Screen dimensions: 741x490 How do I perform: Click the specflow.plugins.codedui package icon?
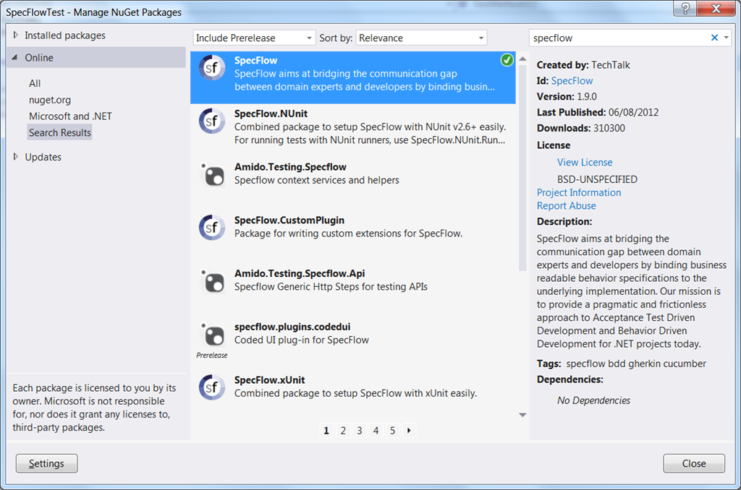tap(213, 335)
